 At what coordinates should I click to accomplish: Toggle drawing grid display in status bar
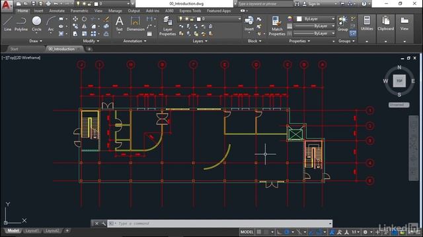pyautogui.click(x=258, y=232)
